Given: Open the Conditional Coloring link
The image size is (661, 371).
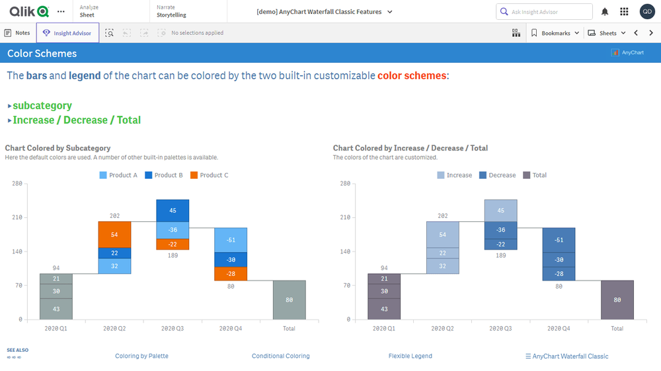Looking at the screenshot, I should (x=280, y=356).
